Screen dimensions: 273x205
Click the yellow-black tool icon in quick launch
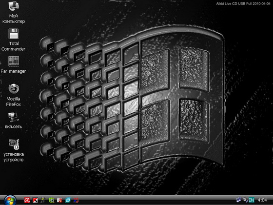click(43, 200)
